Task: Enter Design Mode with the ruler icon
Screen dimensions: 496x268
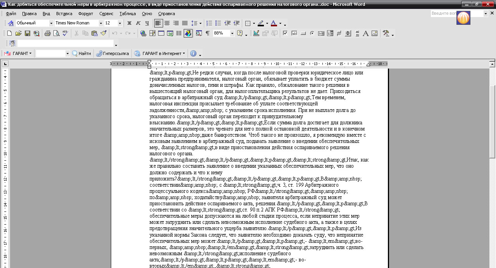Action: point(256,33)
